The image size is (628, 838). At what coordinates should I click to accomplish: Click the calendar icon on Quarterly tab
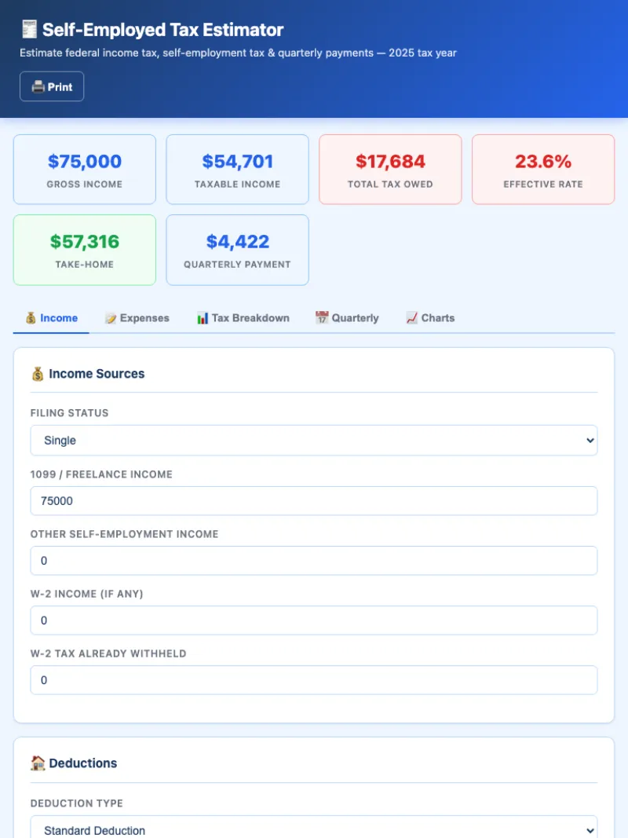[x=321, y=318]
